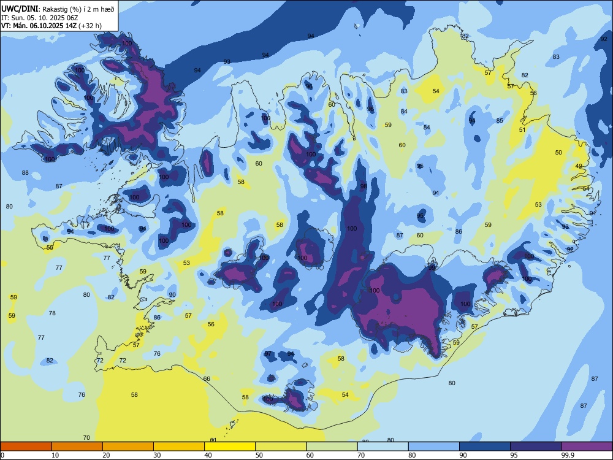Click the '66' humidity value on the map
This screenshot has height=460, width=613.
tap(207, 378)
